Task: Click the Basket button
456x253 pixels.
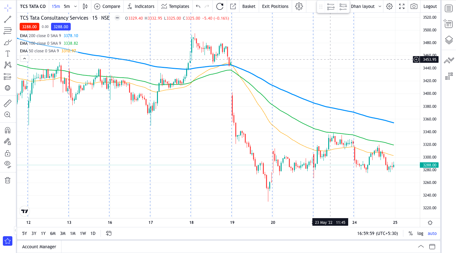Action: click(x=249, y=6)
